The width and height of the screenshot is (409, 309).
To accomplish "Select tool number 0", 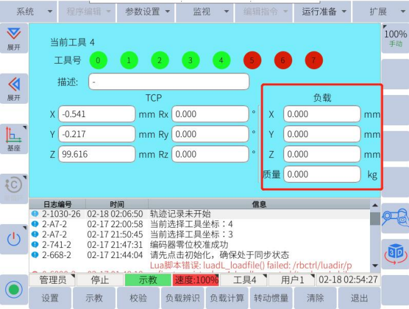I will coord(98,61).
